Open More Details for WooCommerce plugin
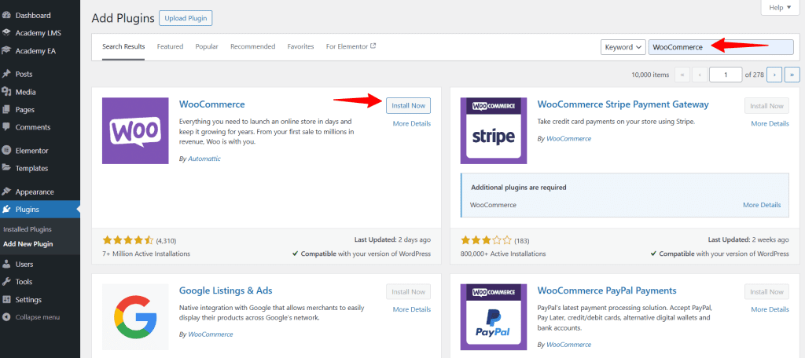Viewport: 805px width, 358px height. click(x=412, y=123)
